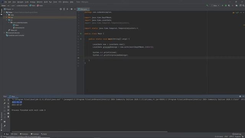Clear console output with trash icon

coord(8,117)
